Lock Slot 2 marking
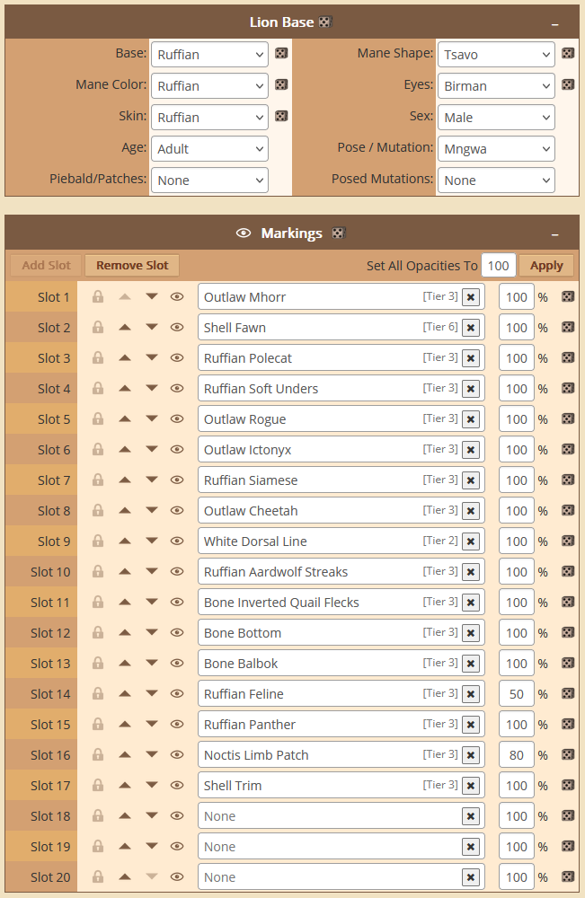The height and width of the screenshot is (898, 585). (98, 327)
